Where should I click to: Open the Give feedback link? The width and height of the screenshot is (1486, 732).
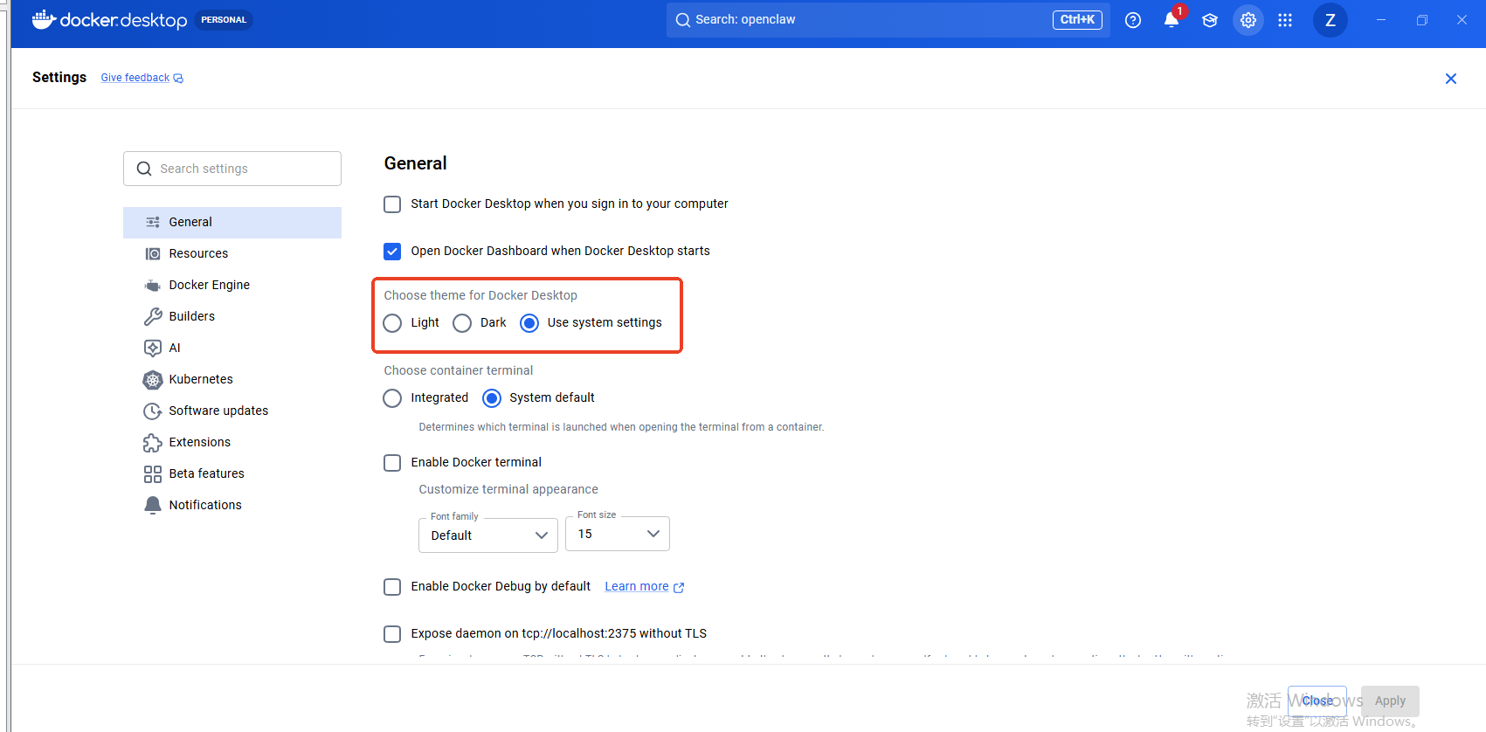click(x=135, y=78)
